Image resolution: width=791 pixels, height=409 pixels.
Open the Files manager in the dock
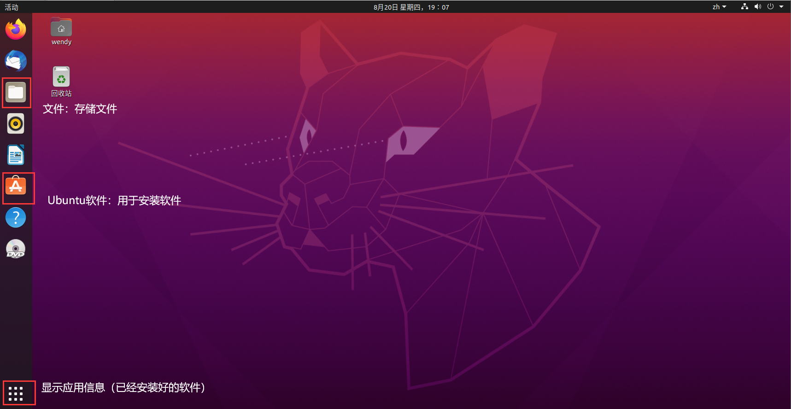16,93
